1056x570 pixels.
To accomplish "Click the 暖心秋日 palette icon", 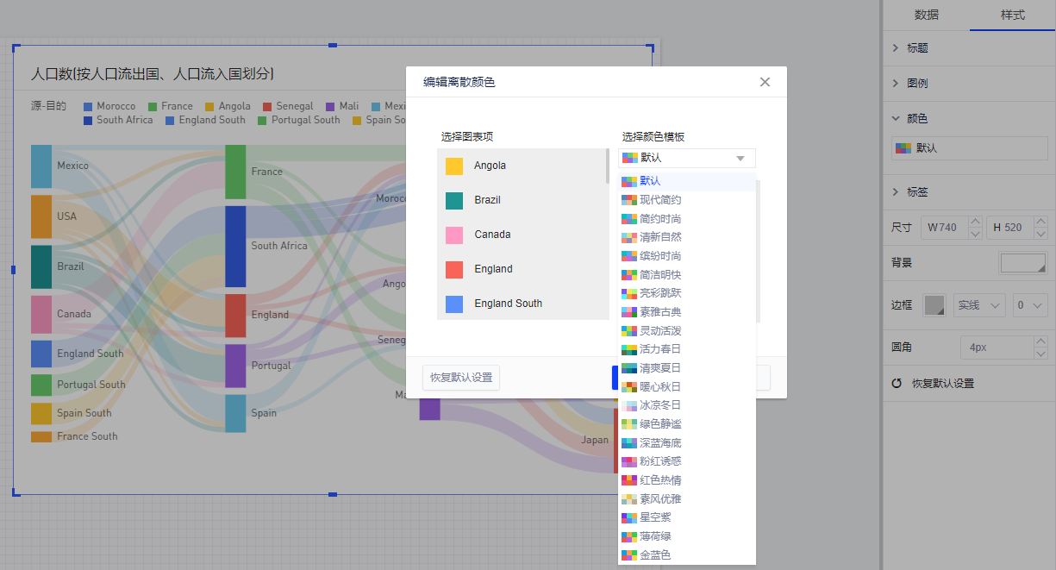I will click(629, 386).
